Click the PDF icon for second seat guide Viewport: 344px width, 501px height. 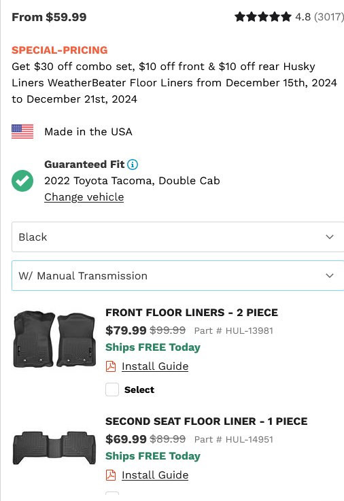click(x=111, y=475)
